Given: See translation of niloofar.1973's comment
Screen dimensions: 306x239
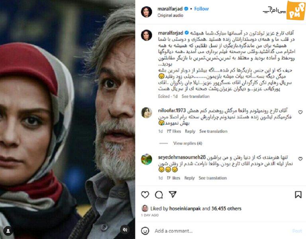Looking at the screenshot, I should [x=213, y=131].
